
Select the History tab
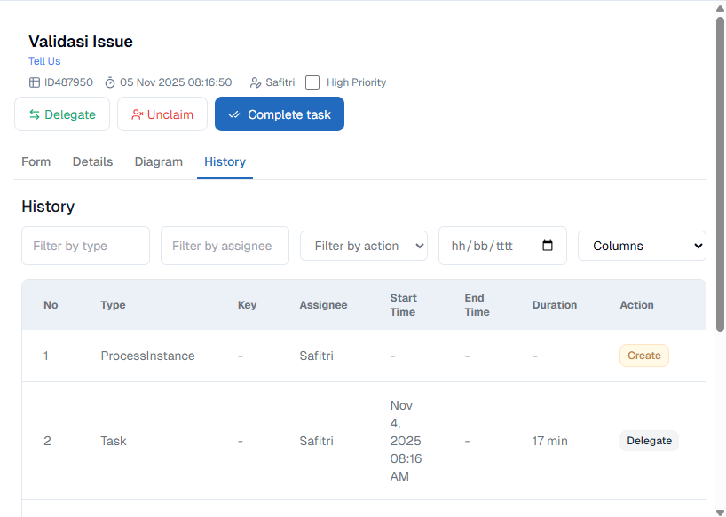pos(225,161)
